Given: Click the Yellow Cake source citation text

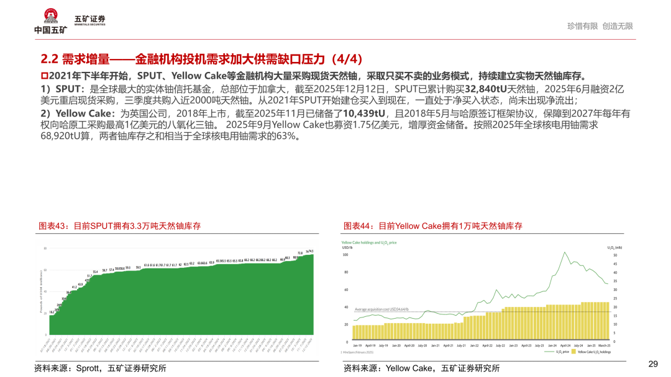Looking at the screenshot, I should click(x=421, y=368).
